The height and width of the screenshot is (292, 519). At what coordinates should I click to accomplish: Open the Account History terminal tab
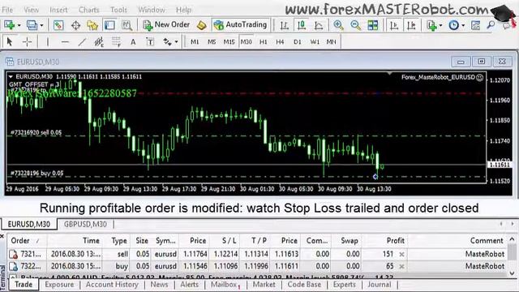coord(112,285)
